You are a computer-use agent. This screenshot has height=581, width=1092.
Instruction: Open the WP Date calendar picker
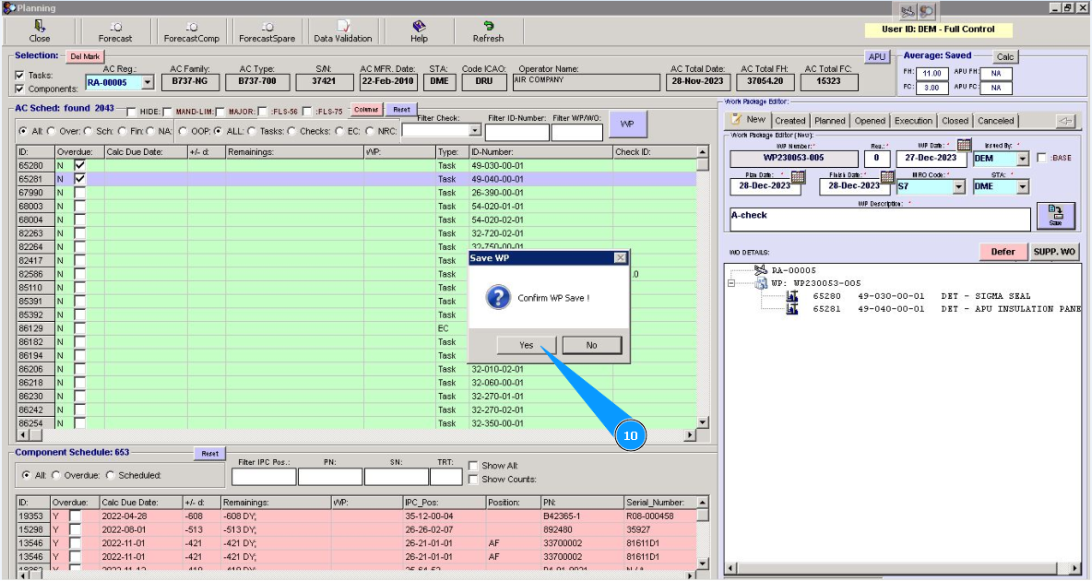[x=964, y=145]
